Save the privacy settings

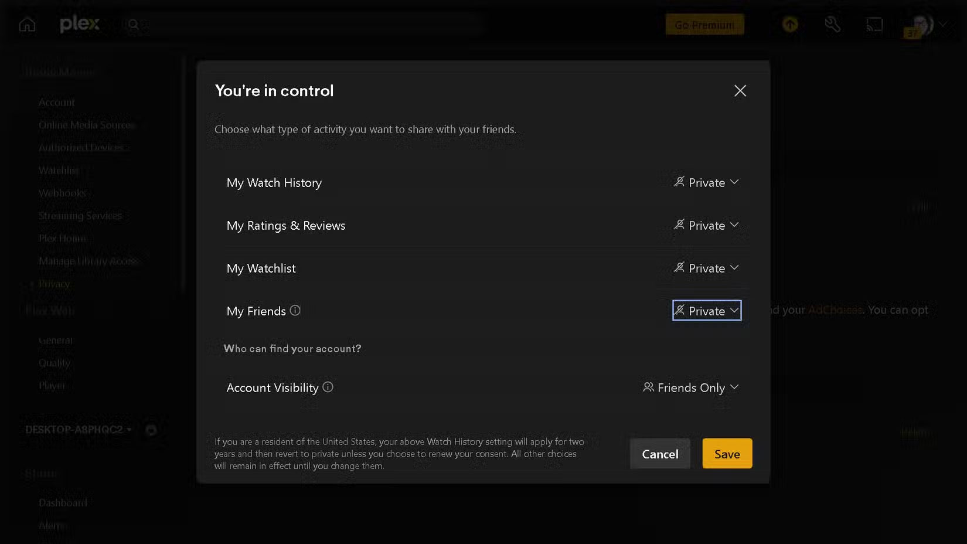tap(727, 453)
